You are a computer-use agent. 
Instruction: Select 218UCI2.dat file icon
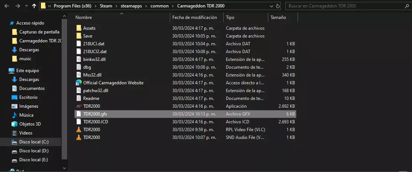pyautogui.click(x=78, y=52)
